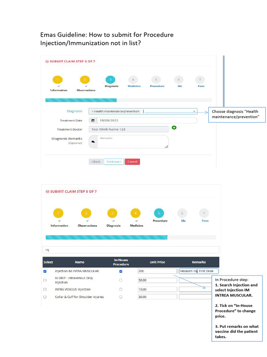
Task: Open the Treatment Date picker field
Action: coord(147,120)
